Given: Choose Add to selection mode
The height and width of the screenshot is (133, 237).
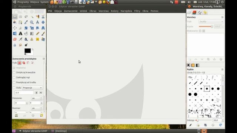Looking at the screenshot, I should [x=24, y=63].
